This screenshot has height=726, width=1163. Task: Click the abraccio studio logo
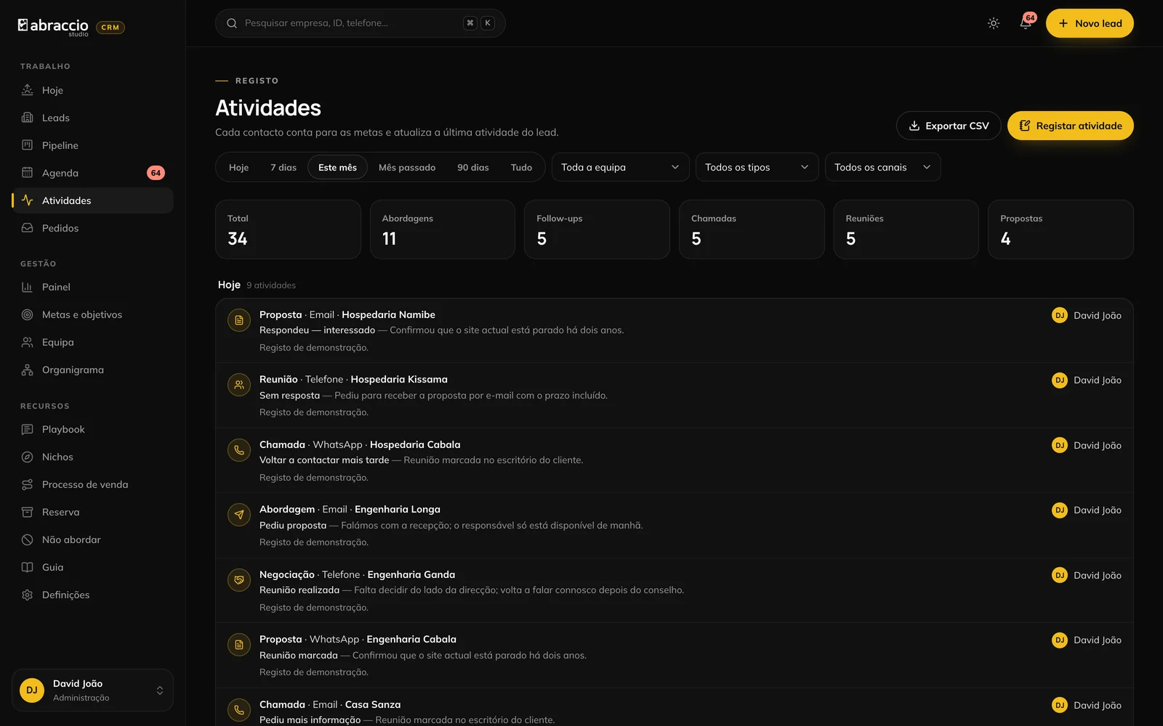(53, 27)
